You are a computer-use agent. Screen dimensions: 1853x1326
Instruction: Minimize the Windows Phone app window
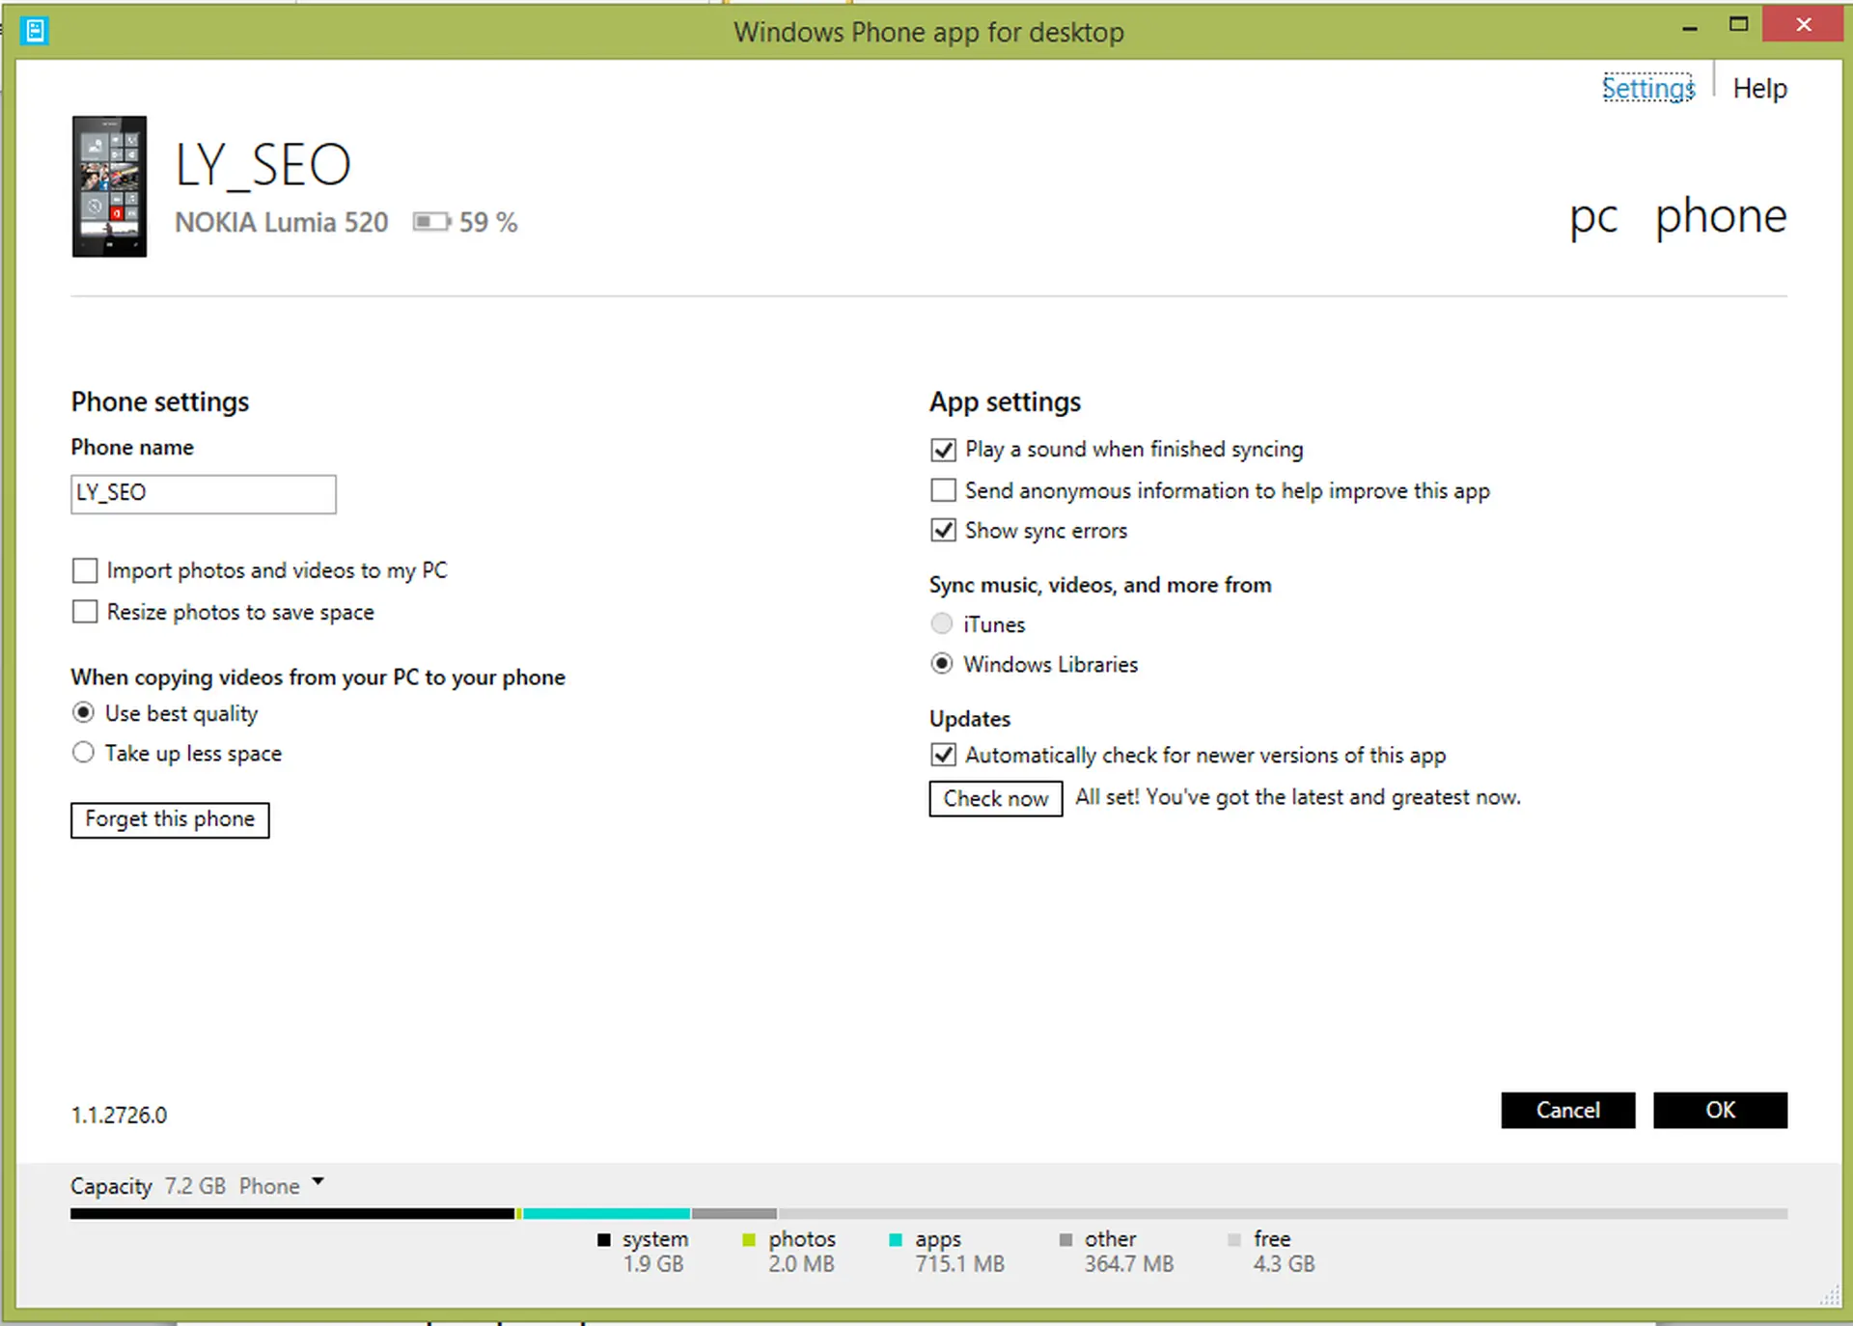[1689, 29]
